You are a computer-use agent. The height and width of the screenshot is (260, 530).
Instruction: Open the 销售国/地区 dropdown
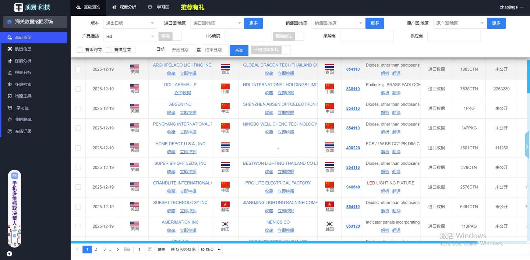point(339,23)
